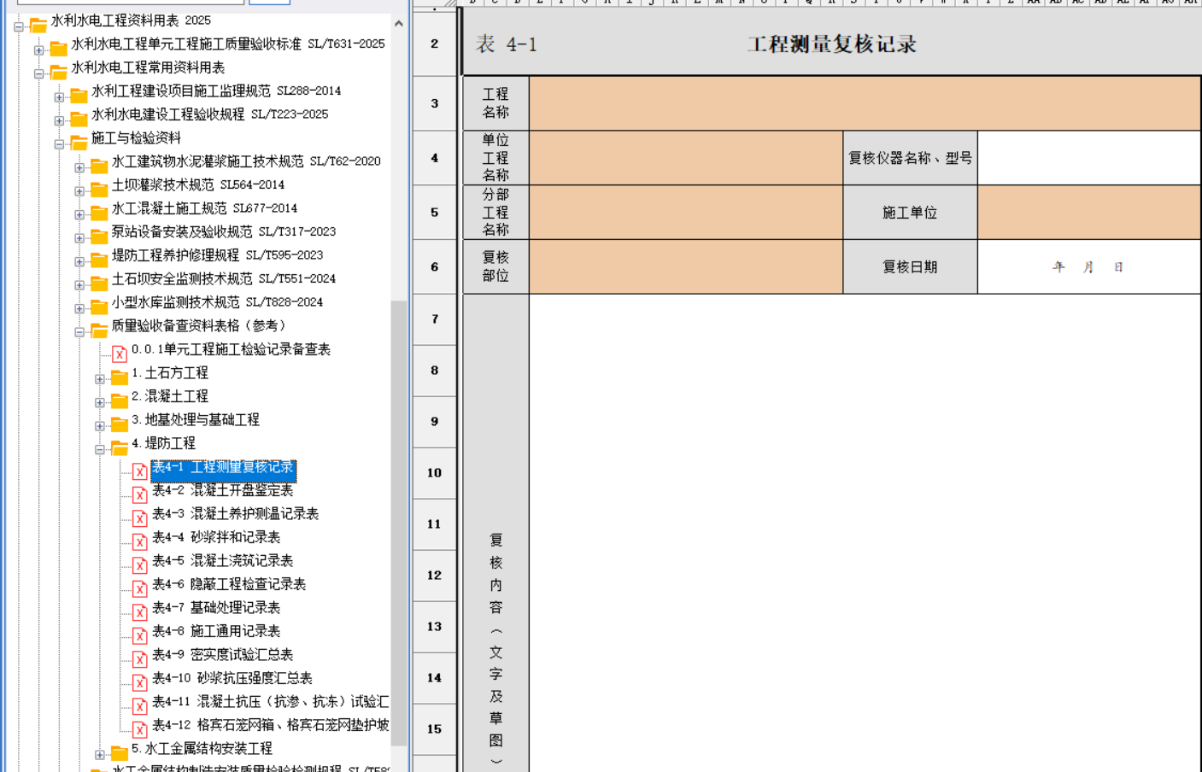Collapse the 4.堤防工程 tree node
The height and width of the screenshot is (772, 1202).
100,449
